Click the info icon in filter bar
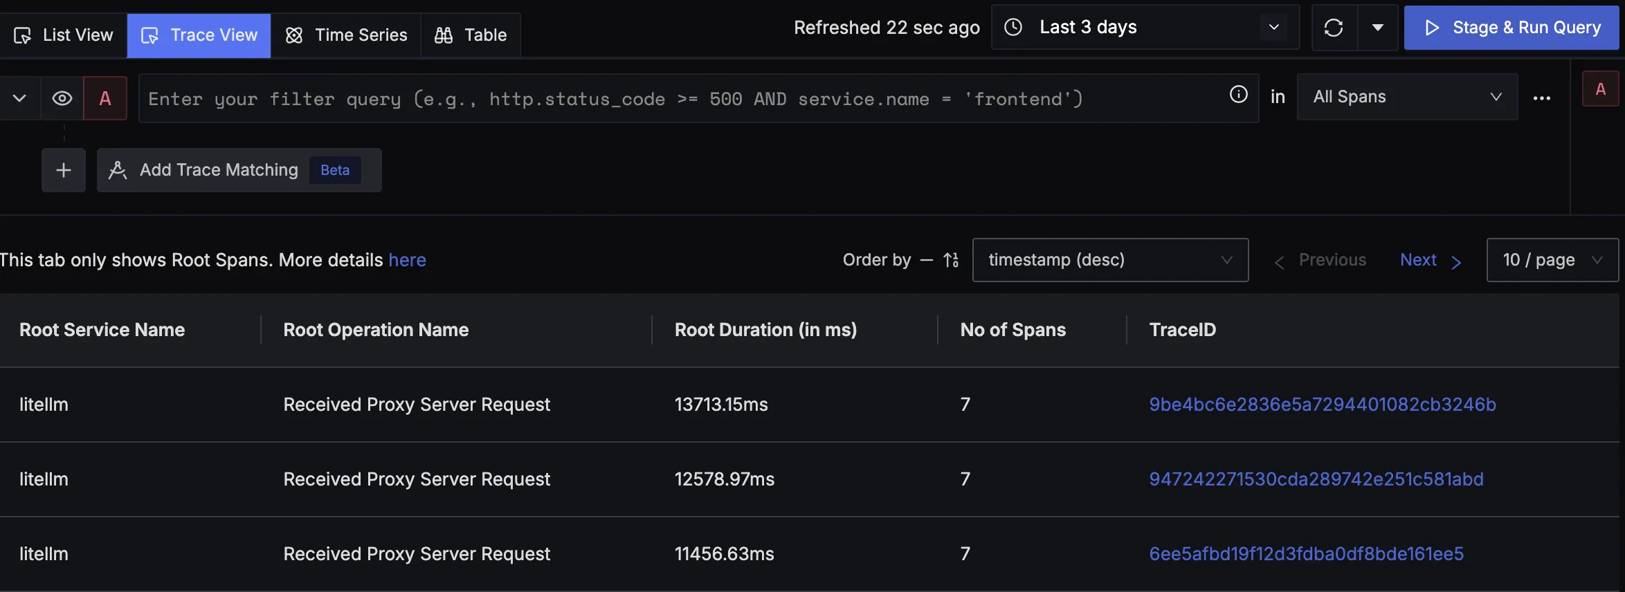The width and height of the screenshot is (1625, 592). [1238, 95]
